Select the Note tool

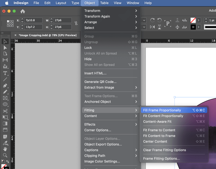click(x=5, y=137)
